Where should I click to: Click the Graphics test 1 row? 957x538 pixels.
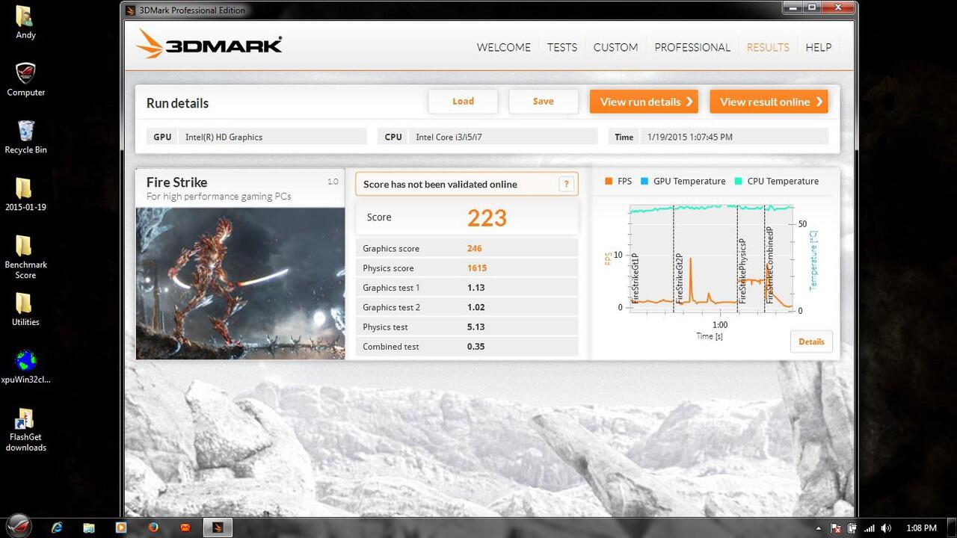[x=467, y=288]
